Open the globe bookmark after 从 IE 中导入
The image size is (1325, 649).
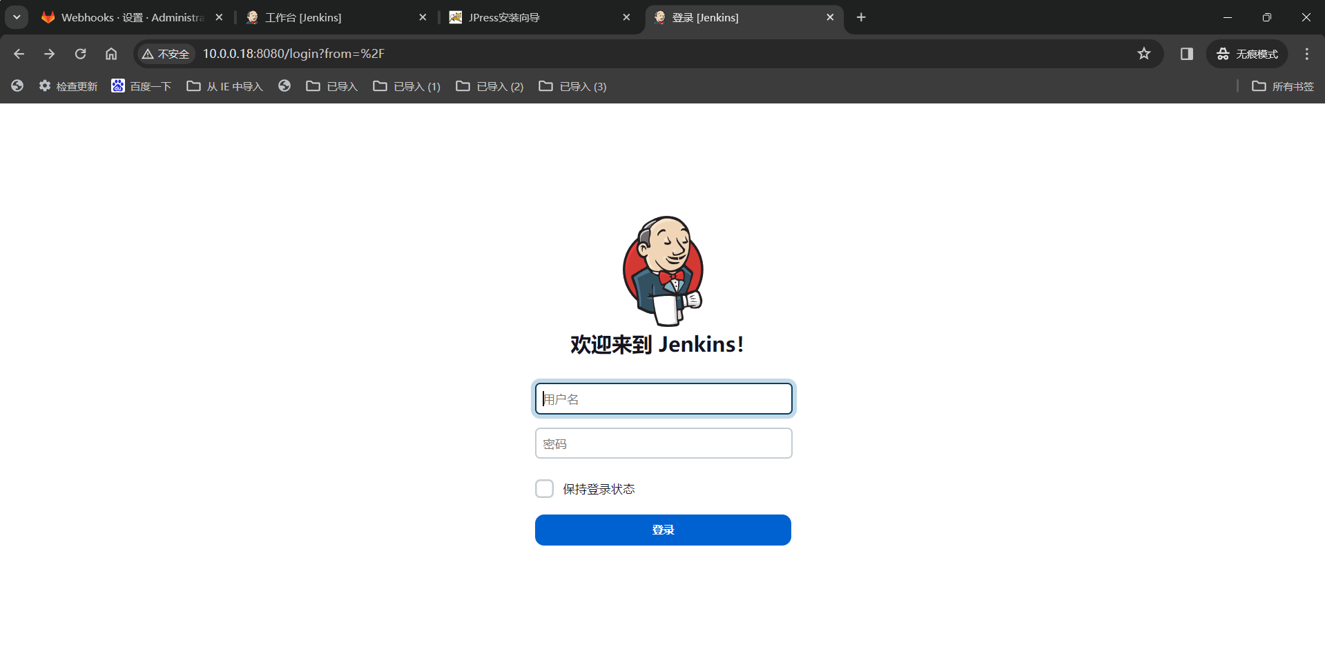[284, 86]
